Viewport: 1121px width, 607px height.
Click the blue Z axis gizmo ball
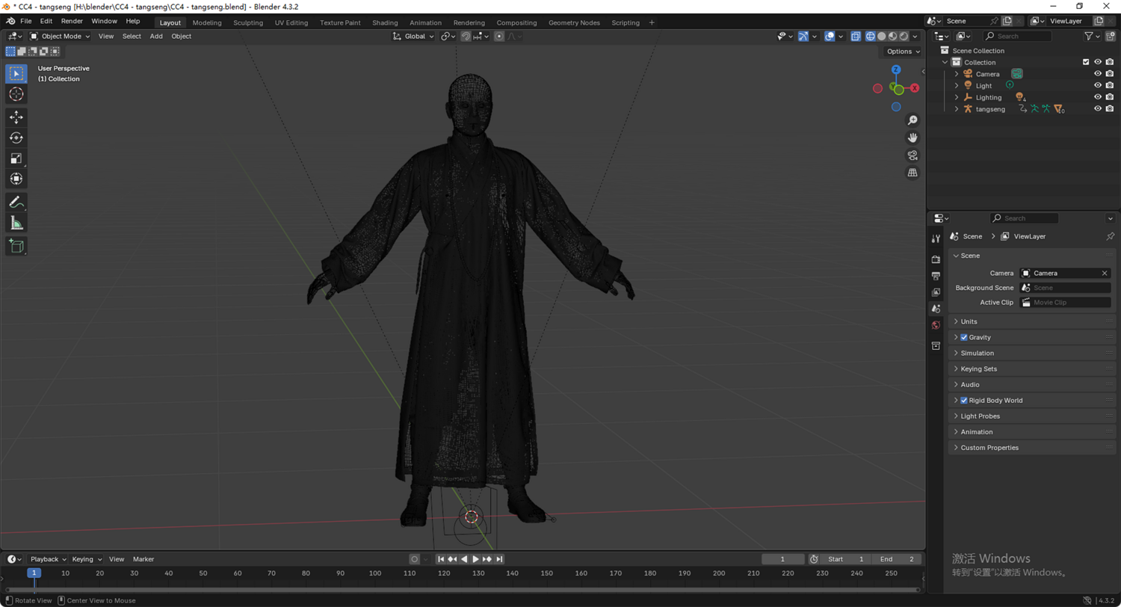896,70
